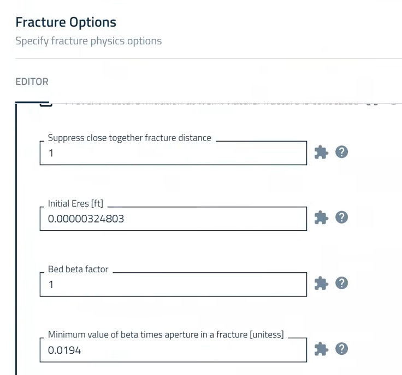Switch to the EDITOR tab

pos(32,81)
